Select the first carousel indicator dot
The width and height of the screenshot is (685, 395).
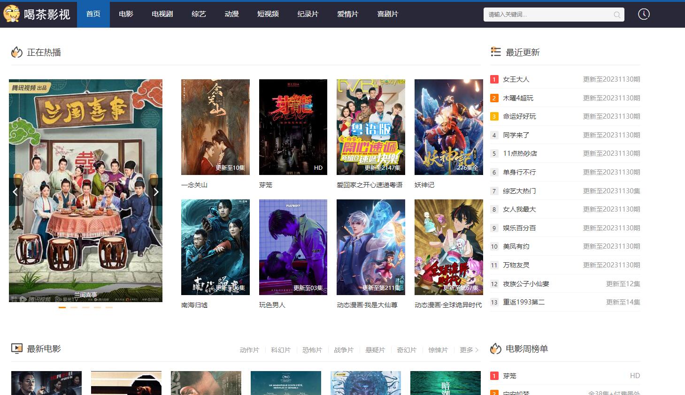pos(62,307)
